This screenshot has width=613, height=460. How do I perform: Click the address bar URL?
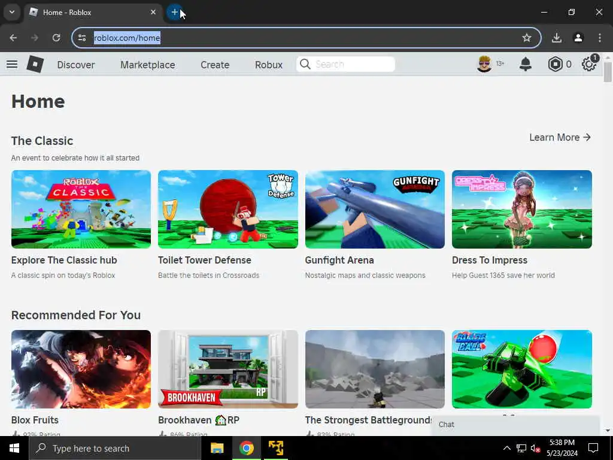pyautogui.click(x=127, y=38)
